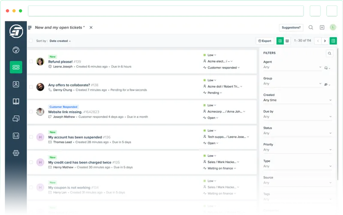The height and width of the screenshot is (215, 343).
Task: Click the Export button
Action: pyautogui.click(x=265, y=41)
